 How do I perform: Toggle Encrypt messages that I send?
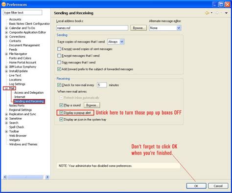pos(59,56)
